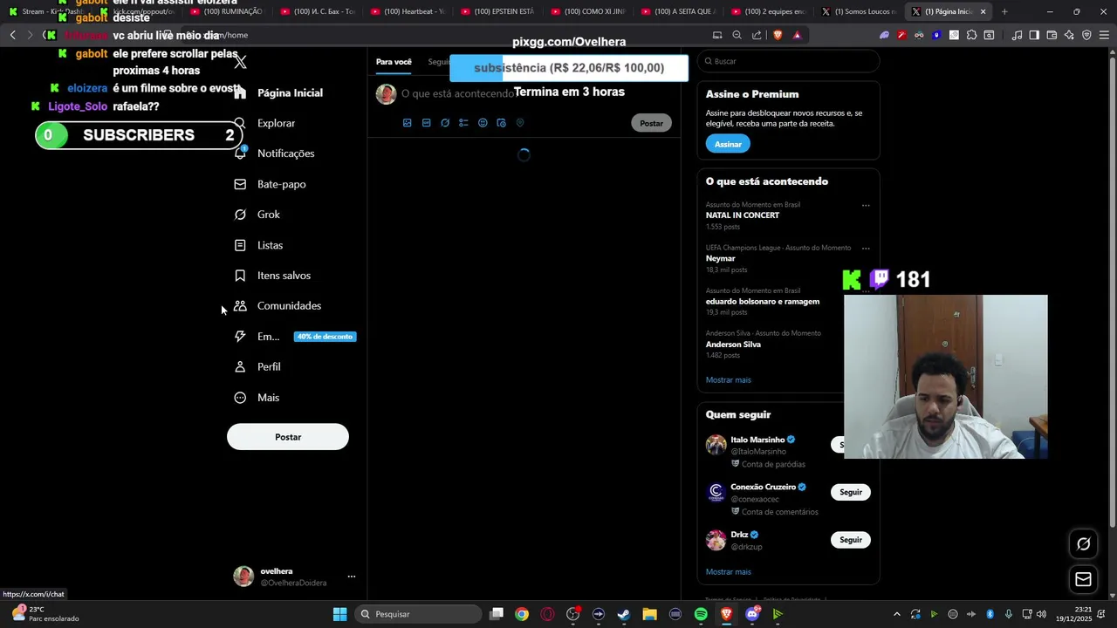The image size is (1117, 628).
Task: Click the browser back arrow
Action: 13,35
